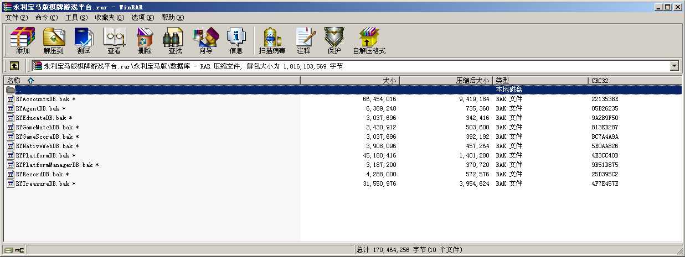Screen dimensions: 685x257
Task: Open the File (文件) menu
Action: pos(17,18)
